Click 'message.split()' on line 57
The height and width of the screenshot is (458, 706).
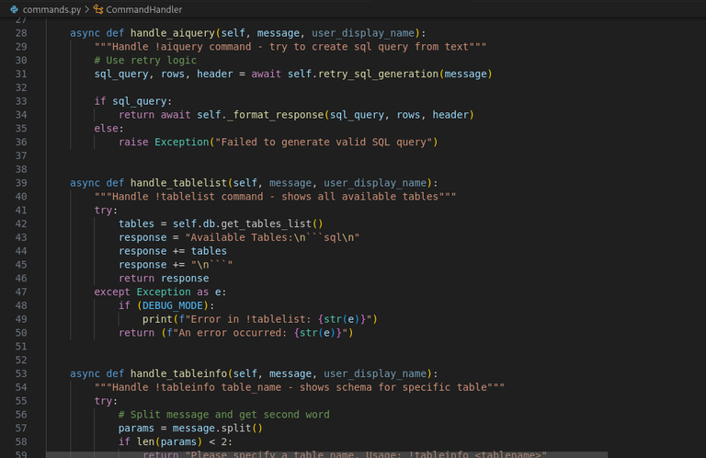point(218,429)
